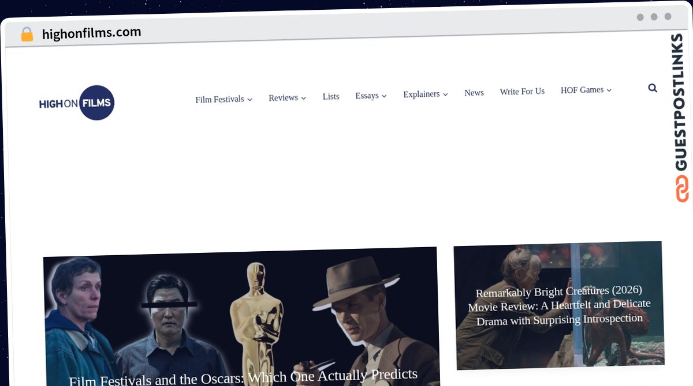The width and height of the screenshot is (693, 386).
Task: Open the Film Festivals menu item
Action: click(219, 99)
